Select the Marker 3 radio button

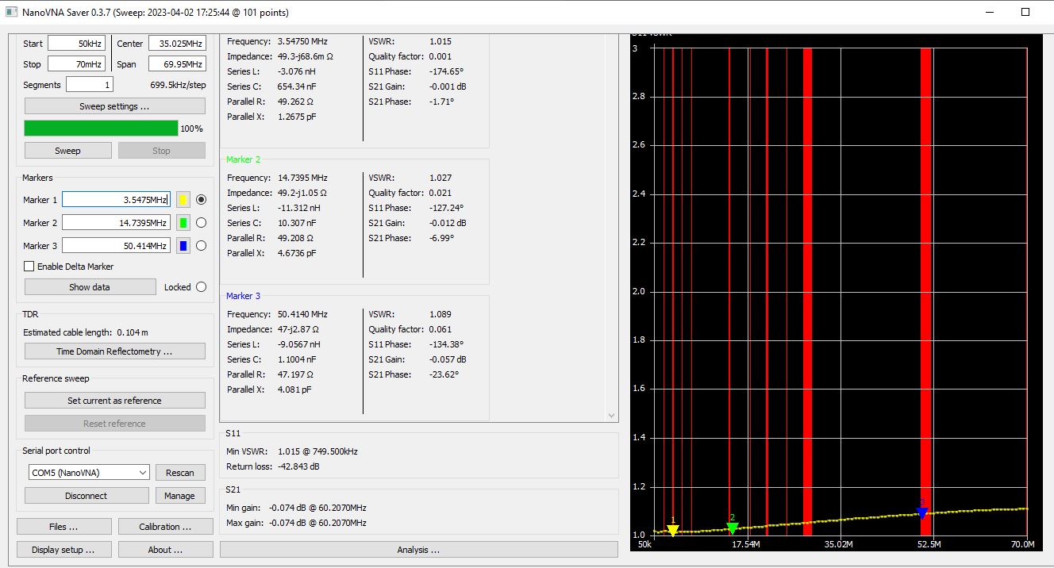[201, 246]
